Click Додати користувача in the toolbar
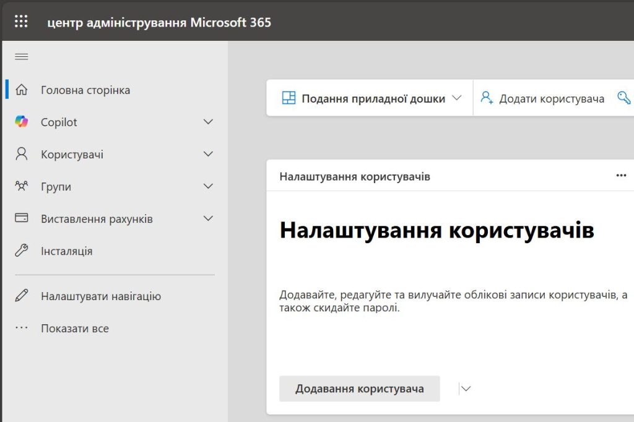The image size is (634, 422). pyautogui.click(x=552, y=98)
